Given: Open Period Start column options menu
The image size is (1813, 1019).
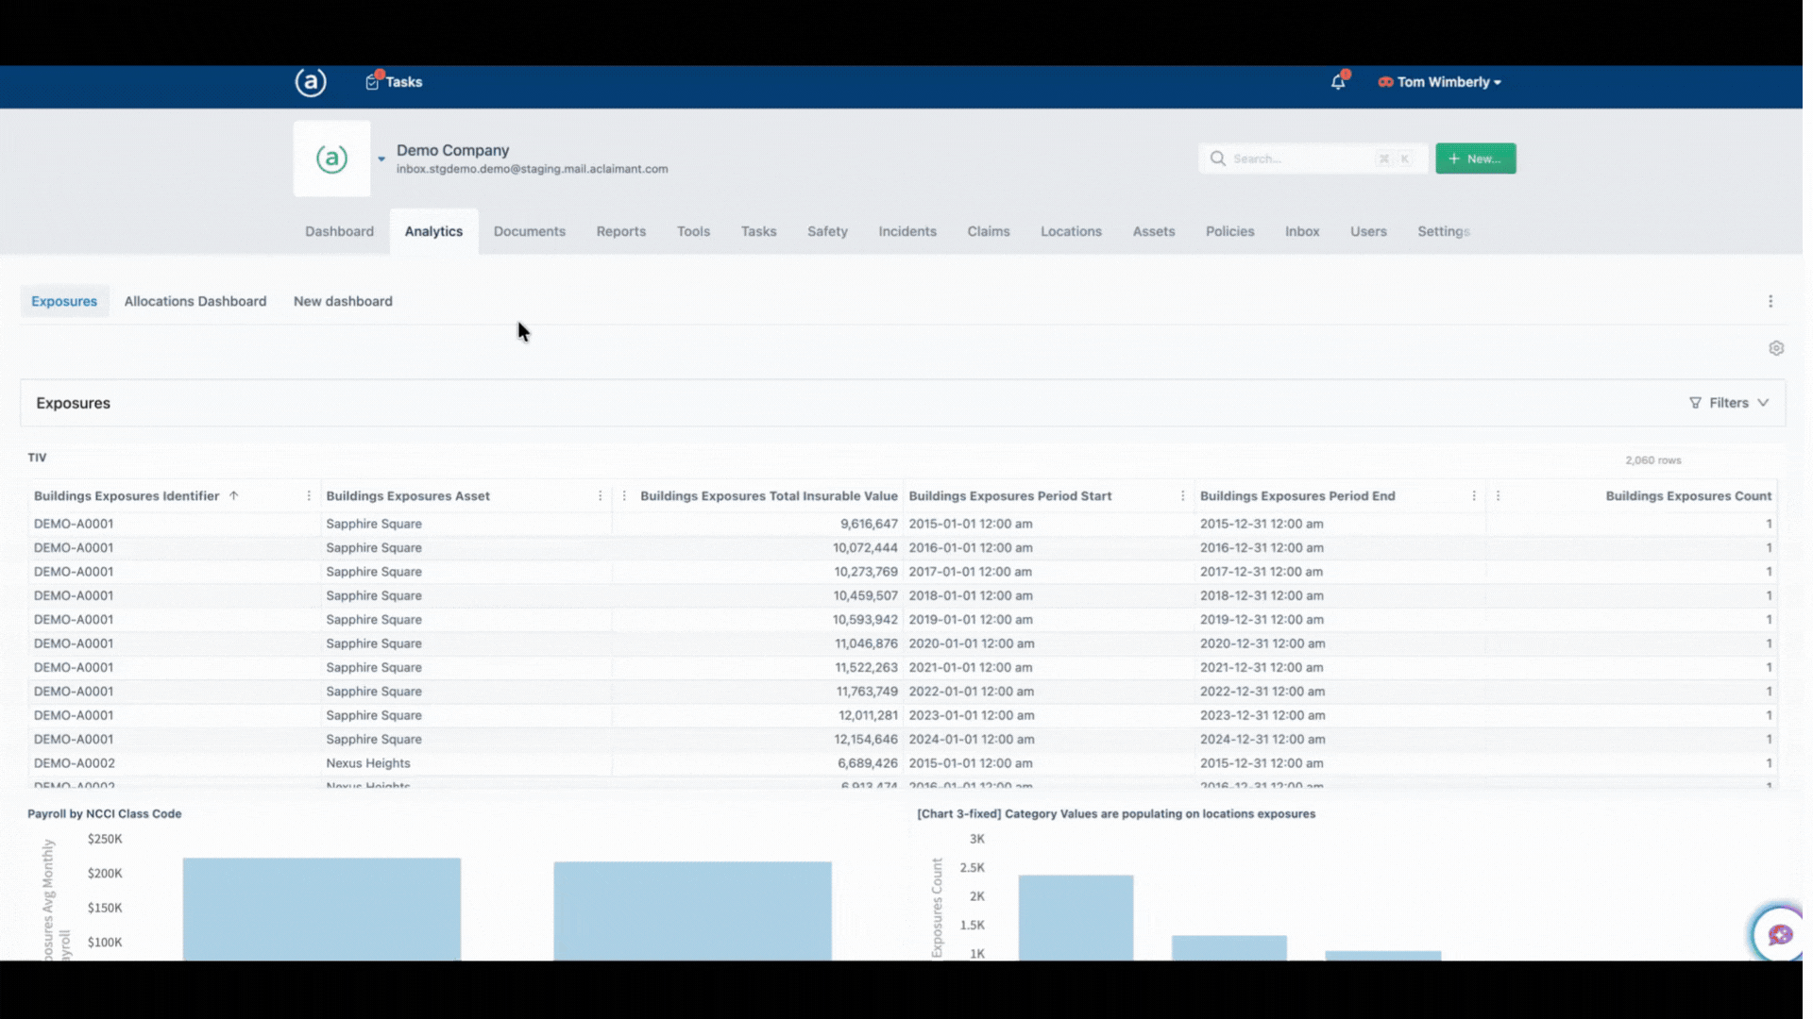Looking at the screenshot, I should click(1182, 496).
